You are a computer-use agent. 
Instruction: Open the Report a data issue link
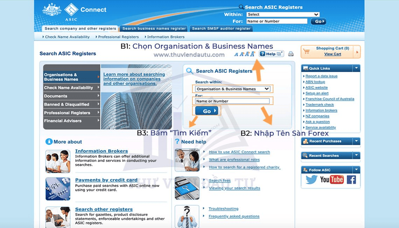click(x=321, y=76)
